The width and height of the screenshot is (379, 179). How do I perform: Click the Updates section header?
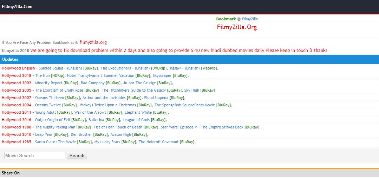point(190,59)
